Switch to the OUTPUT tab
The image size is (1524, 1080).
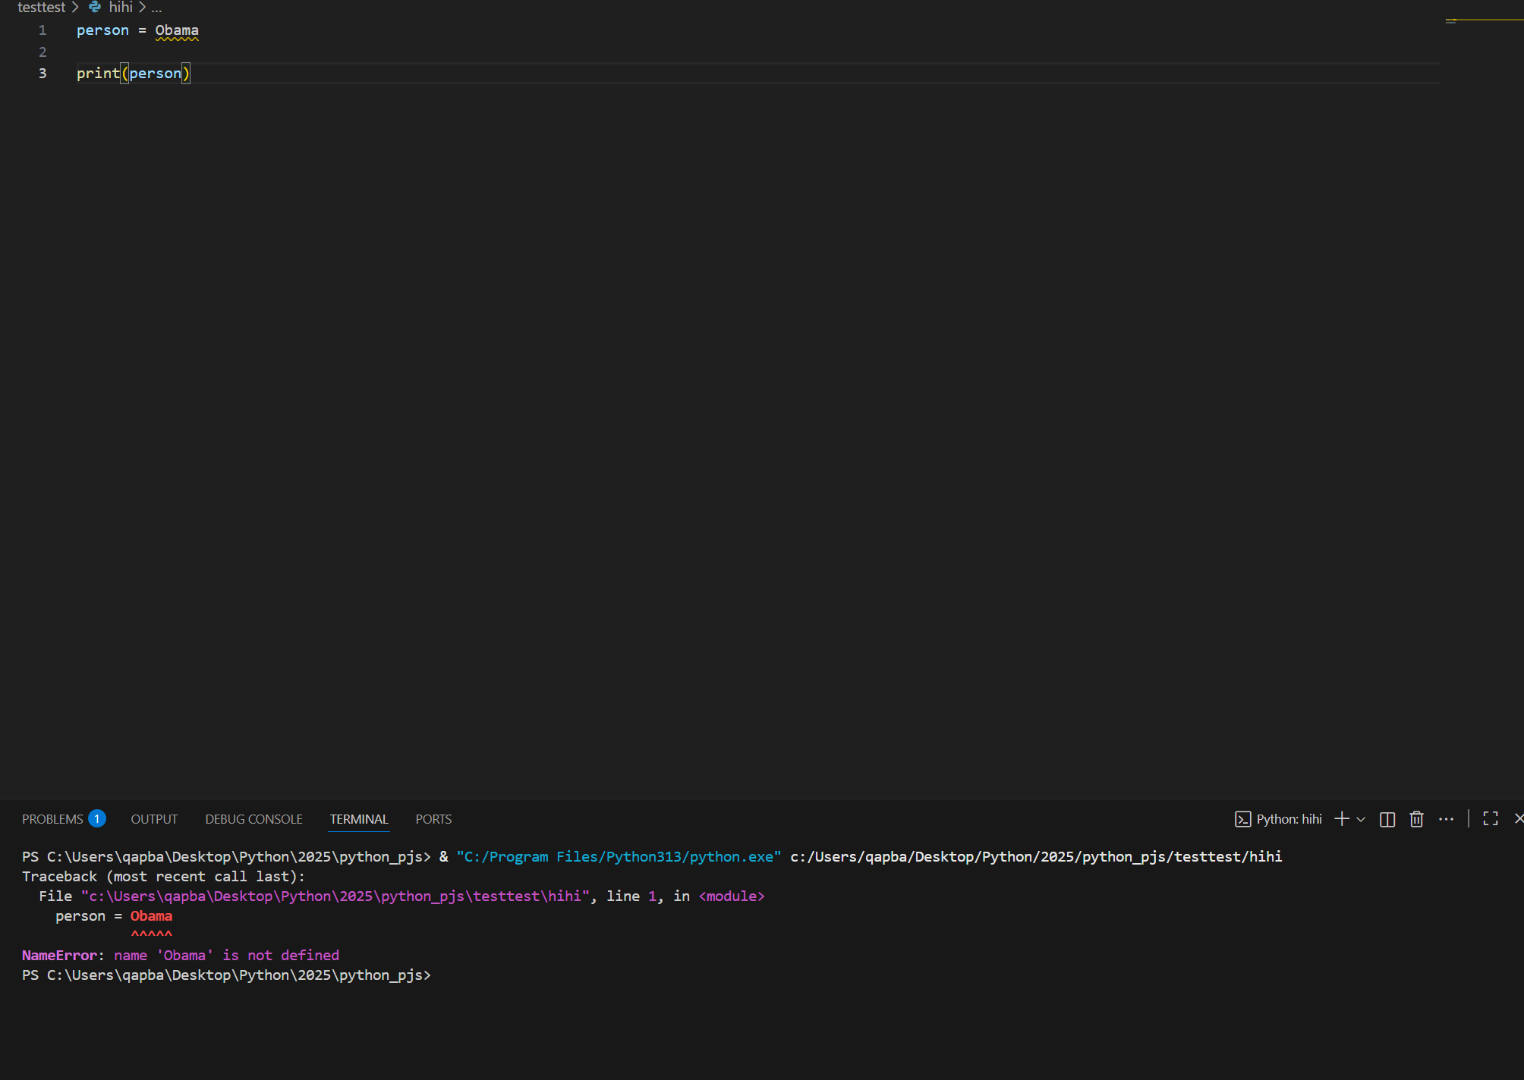click(x=154, y=819)
